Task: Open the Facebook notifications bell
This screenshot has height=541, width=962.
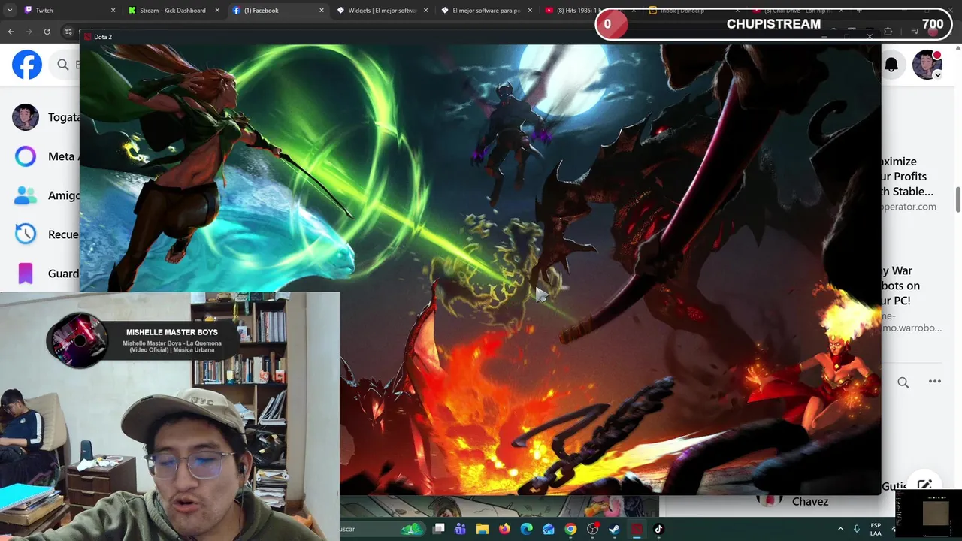Action: coord(891,65)
